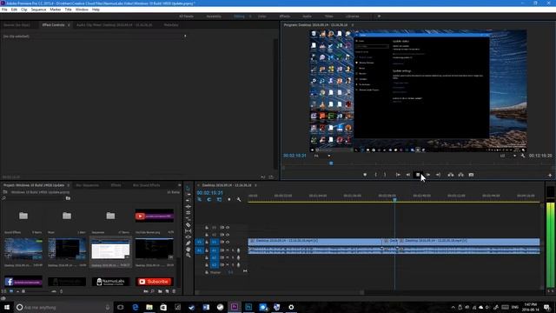
Task: Select the Pen tool
Action: 189,243
